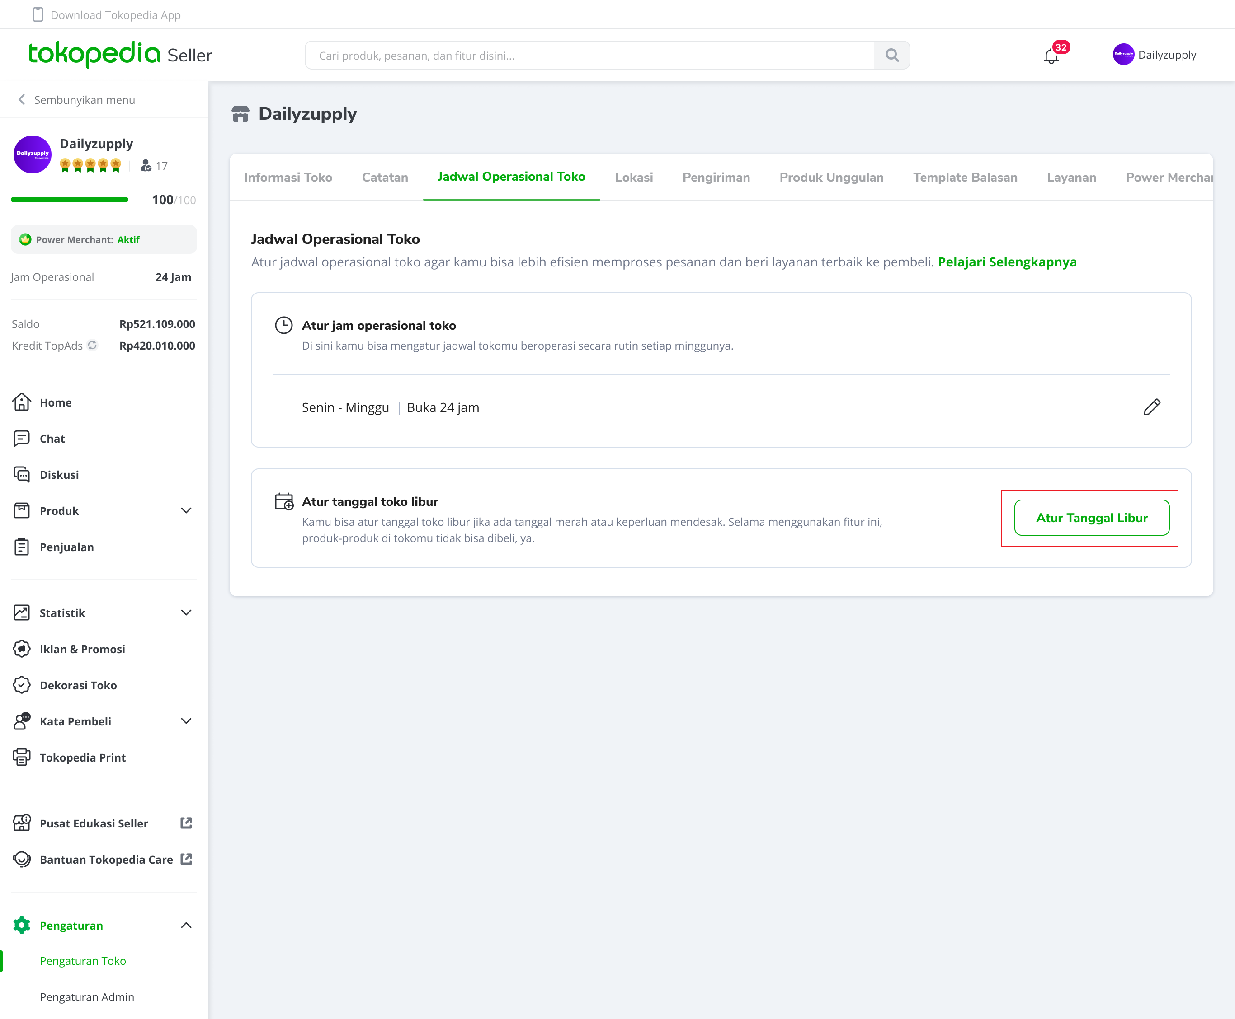Click the pencil edit icon for Senin - Minggu
This screenshot has height=1019, width=1235.
click(1151, 407)
